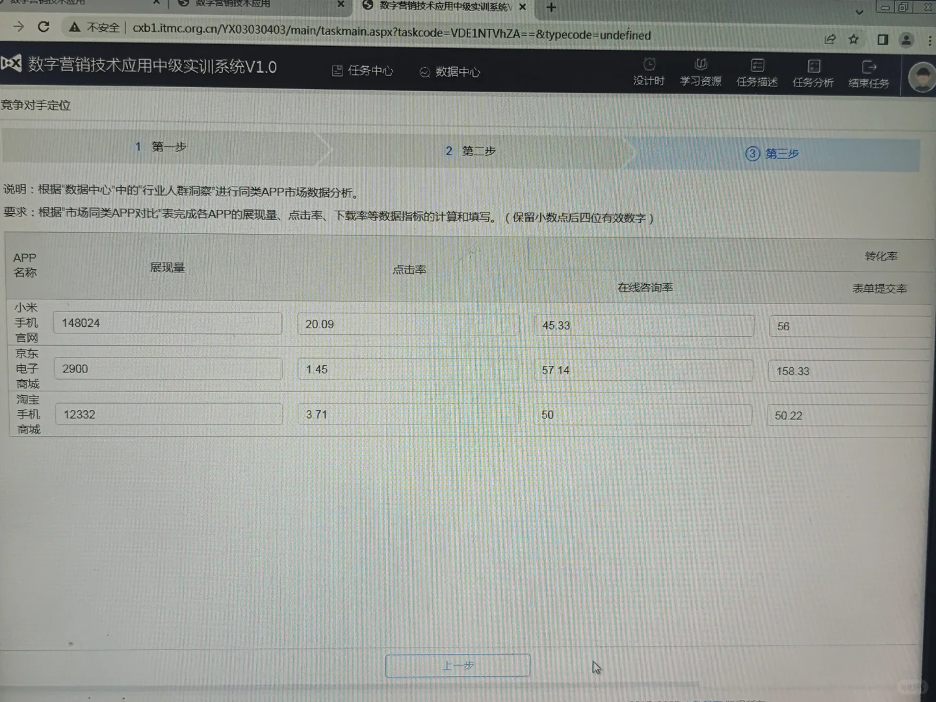The height and width of the screenshot is (702, 936).
Task: Click the share page icon
Action: [x=829, y=39]
